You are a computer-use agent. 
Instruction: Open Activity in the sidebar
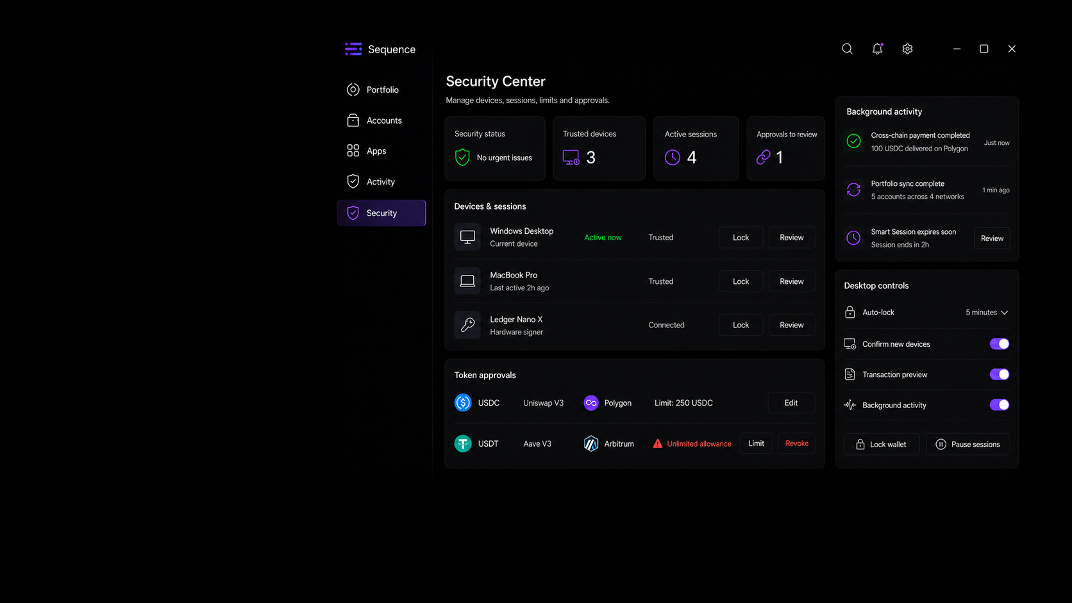[381, 182]
